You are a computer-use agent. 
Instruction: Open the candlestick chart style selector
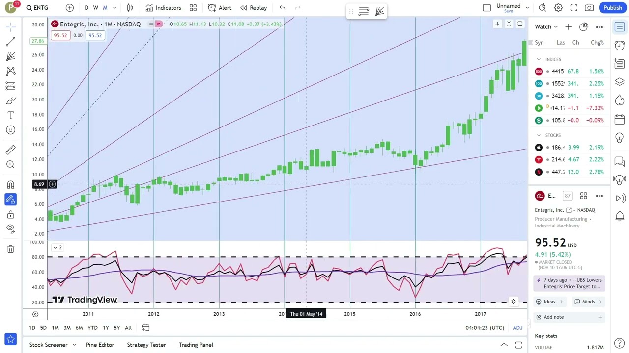tap(130, 8)
